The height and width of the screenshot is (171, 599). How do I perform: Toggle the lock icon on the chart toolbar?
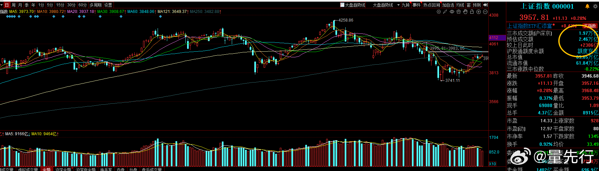click(472, 12)
